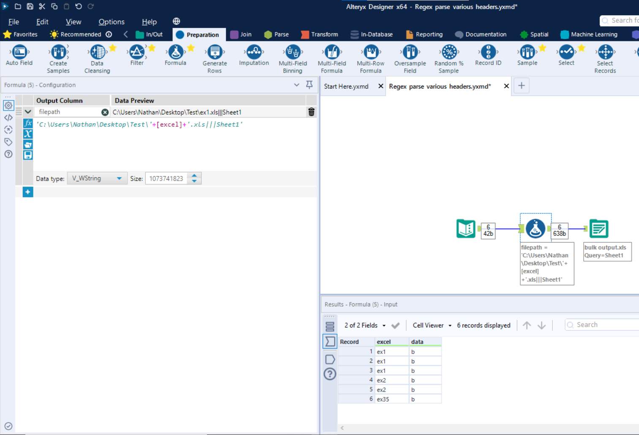Select the Browse tool labeled bulk output.xls
639x435 pixels.
click(x=598, y=228)
